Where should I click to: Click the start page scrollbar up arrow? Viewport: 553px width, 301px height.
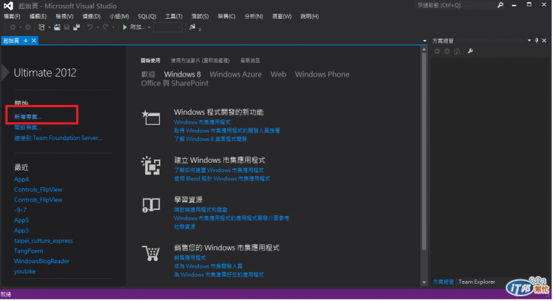tap(424, 50)
